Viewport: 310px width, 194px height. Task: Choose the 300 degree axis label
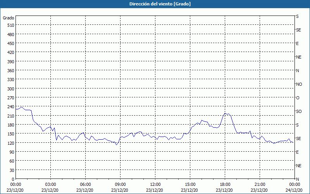[x=11, y=89]
